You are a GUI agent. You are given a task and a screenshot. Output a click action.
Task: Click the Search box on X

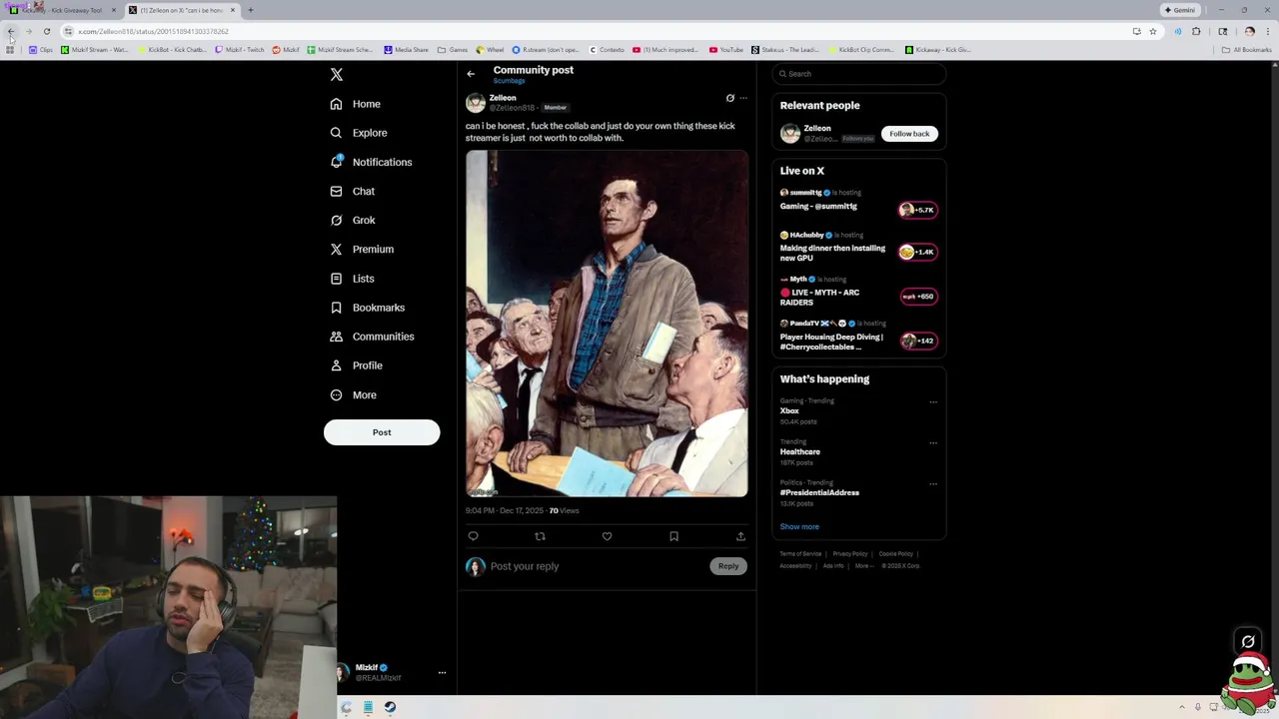(x=858, y=74)
